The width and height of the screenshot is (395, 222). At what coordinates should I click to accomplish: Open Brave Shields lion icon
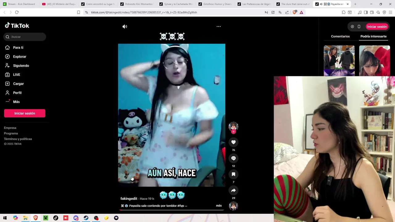point(294,12)
